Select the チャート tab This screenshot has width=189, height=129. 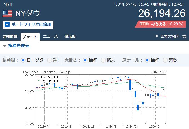click(30, 37)
